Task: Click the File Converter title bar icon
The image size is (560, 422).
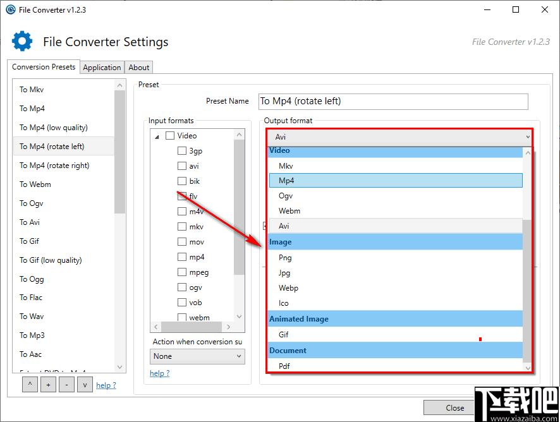Action: click(11, 9)
